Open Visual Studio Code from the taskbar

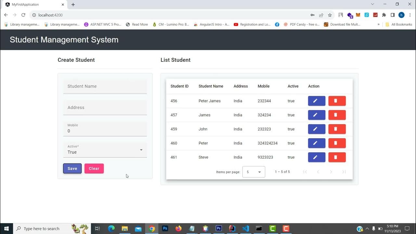(246, 228)
